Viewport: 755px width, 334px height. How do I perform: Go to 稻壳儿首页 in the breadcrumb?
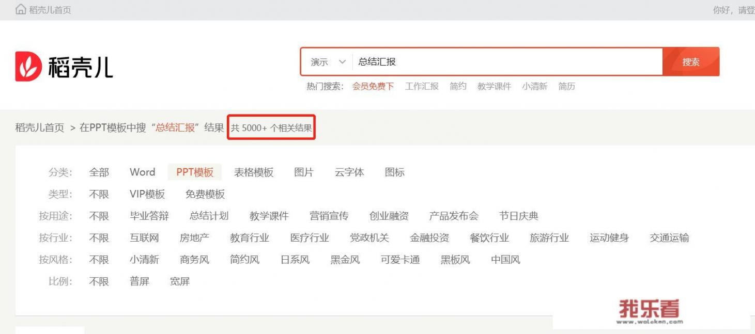point(40,128)
